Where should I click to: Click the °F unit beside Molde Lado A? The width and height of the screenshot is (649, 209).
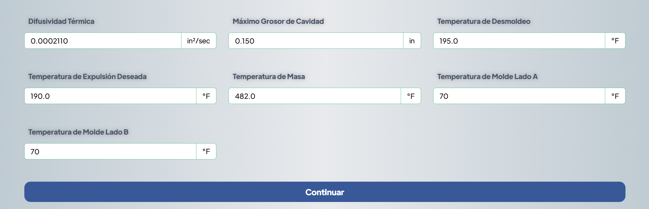(x=615, y=96)
